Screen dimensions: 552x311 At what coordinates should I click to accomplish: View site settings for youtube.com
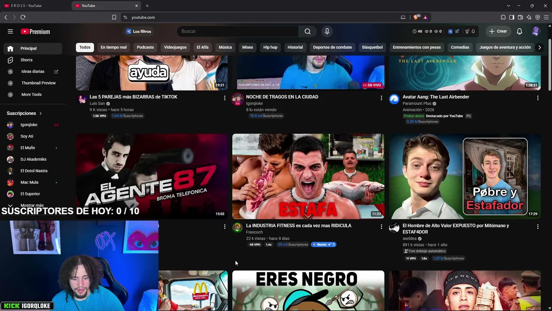pyautogui.click(x=125, y=17)
